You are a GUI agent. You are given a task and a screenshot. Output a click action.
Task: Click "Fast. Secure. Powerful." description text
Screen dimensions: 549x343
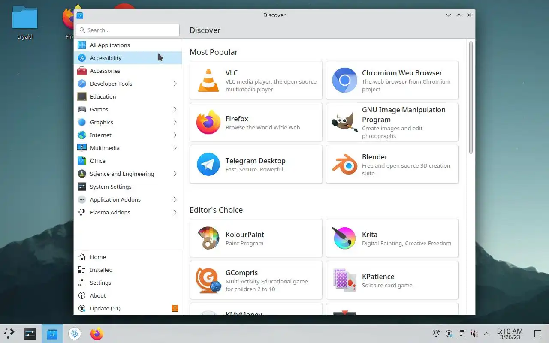255,169
